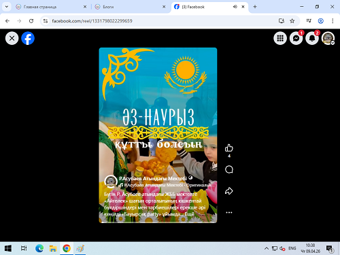
Task: Close the Блоги tab
Action: coord(164,7)
